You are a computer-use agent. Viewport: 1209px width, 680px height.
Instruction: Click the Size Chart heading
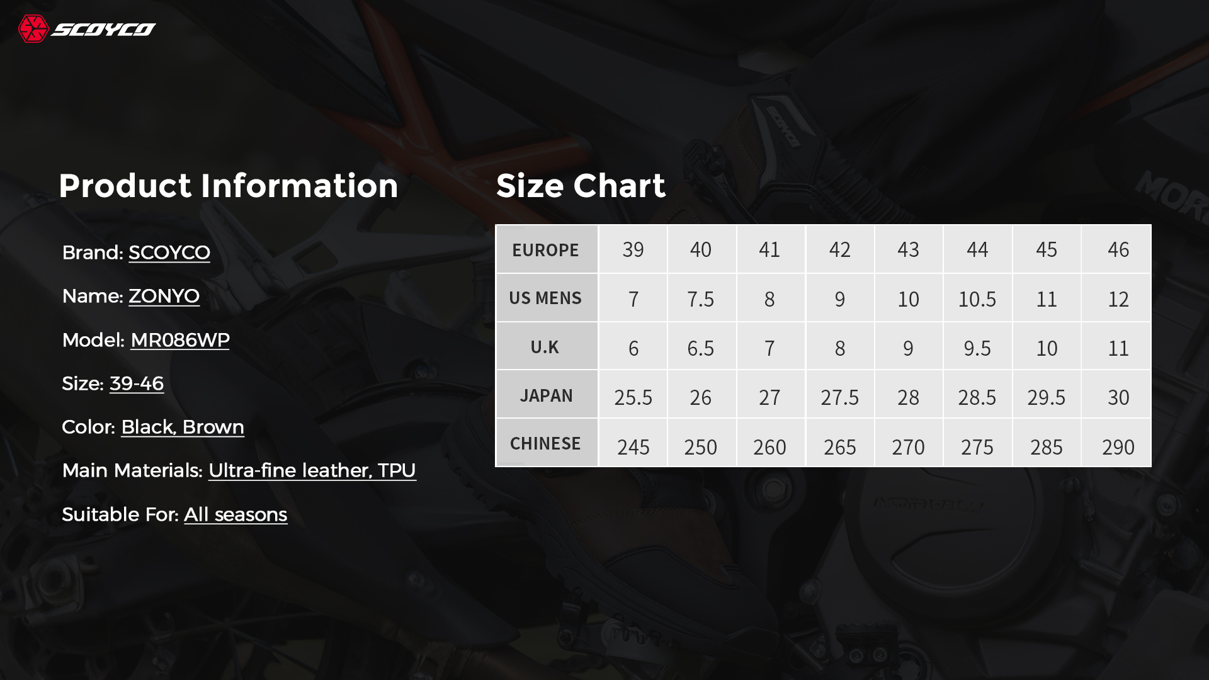coord(581,186)
